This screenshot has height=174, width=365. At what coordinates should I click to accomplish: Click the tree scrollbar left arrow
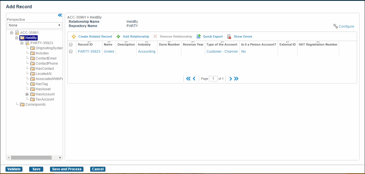(8, 157)
